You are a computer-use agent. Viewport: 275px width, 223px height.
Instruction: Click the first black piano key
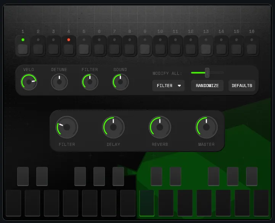point(23,176)
